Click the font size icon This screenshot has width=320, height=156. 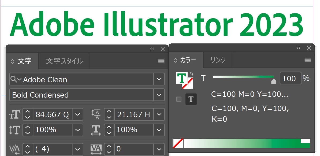(15, 114)
